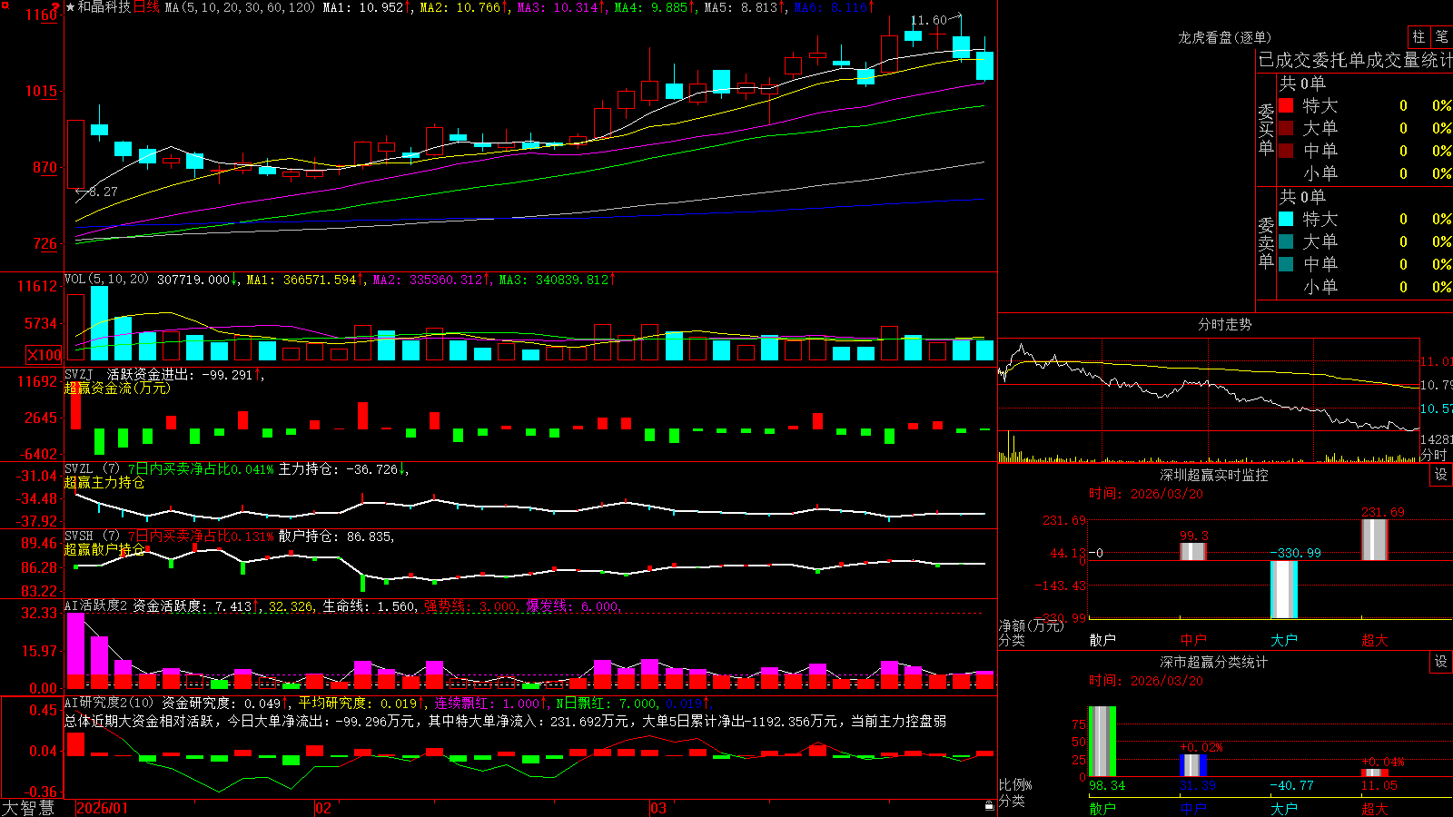
Task: Click cyan 大户 label in 深圳超赢实时监控
Action: [1284, 640]
